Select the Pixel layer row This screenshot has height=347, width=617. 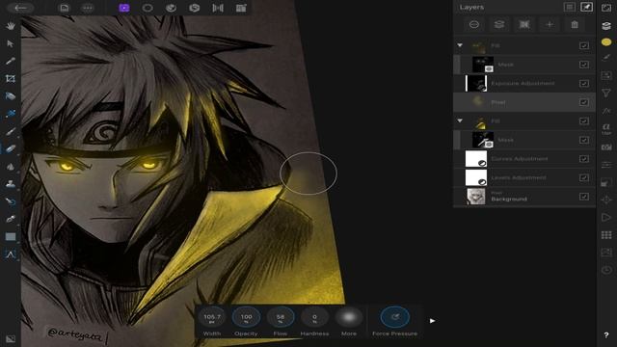pyautogui.click(x=524, y=102)
